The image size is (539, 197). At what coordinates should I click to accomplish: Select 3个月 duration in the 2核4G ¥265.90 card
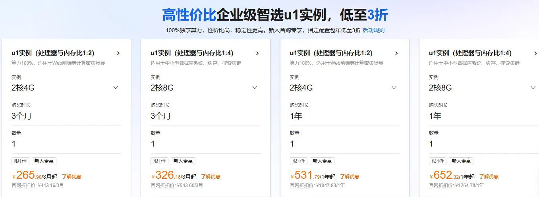pyautogui.click(x=21, y=116)
